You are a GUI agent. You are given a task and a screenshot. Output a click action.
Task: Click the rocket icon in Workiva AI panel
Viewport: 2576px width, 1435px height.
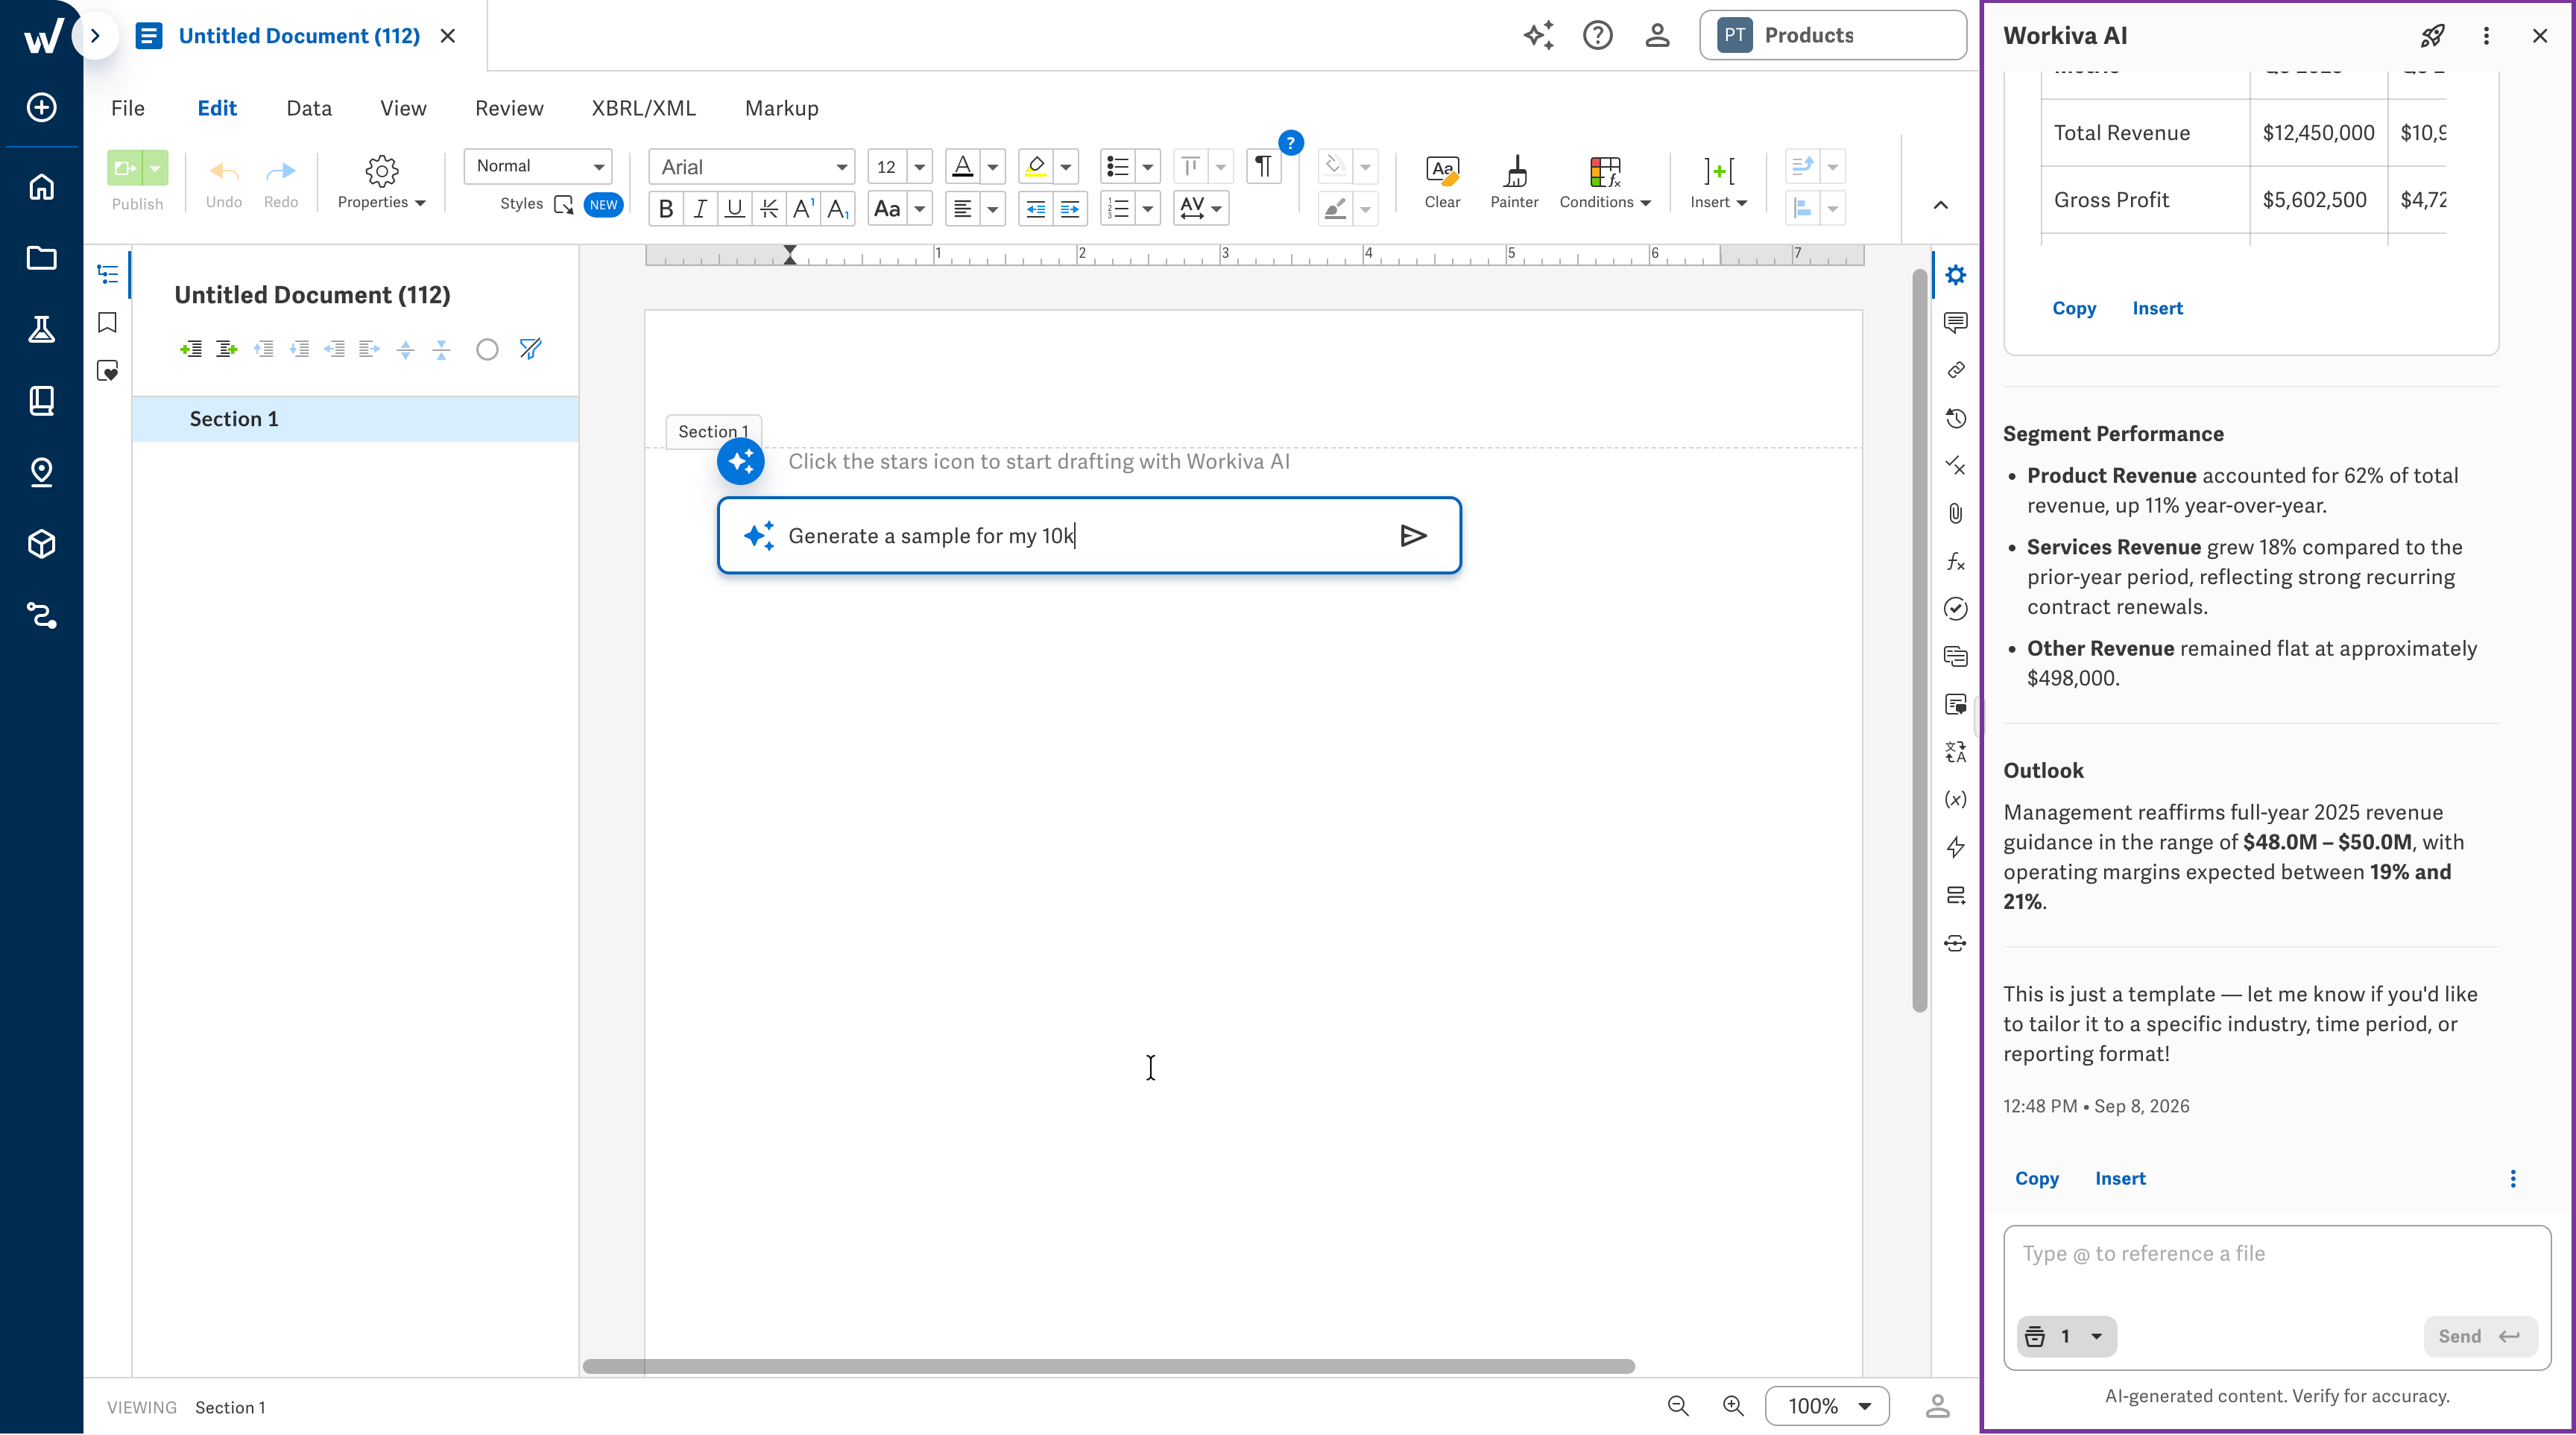2432,36
